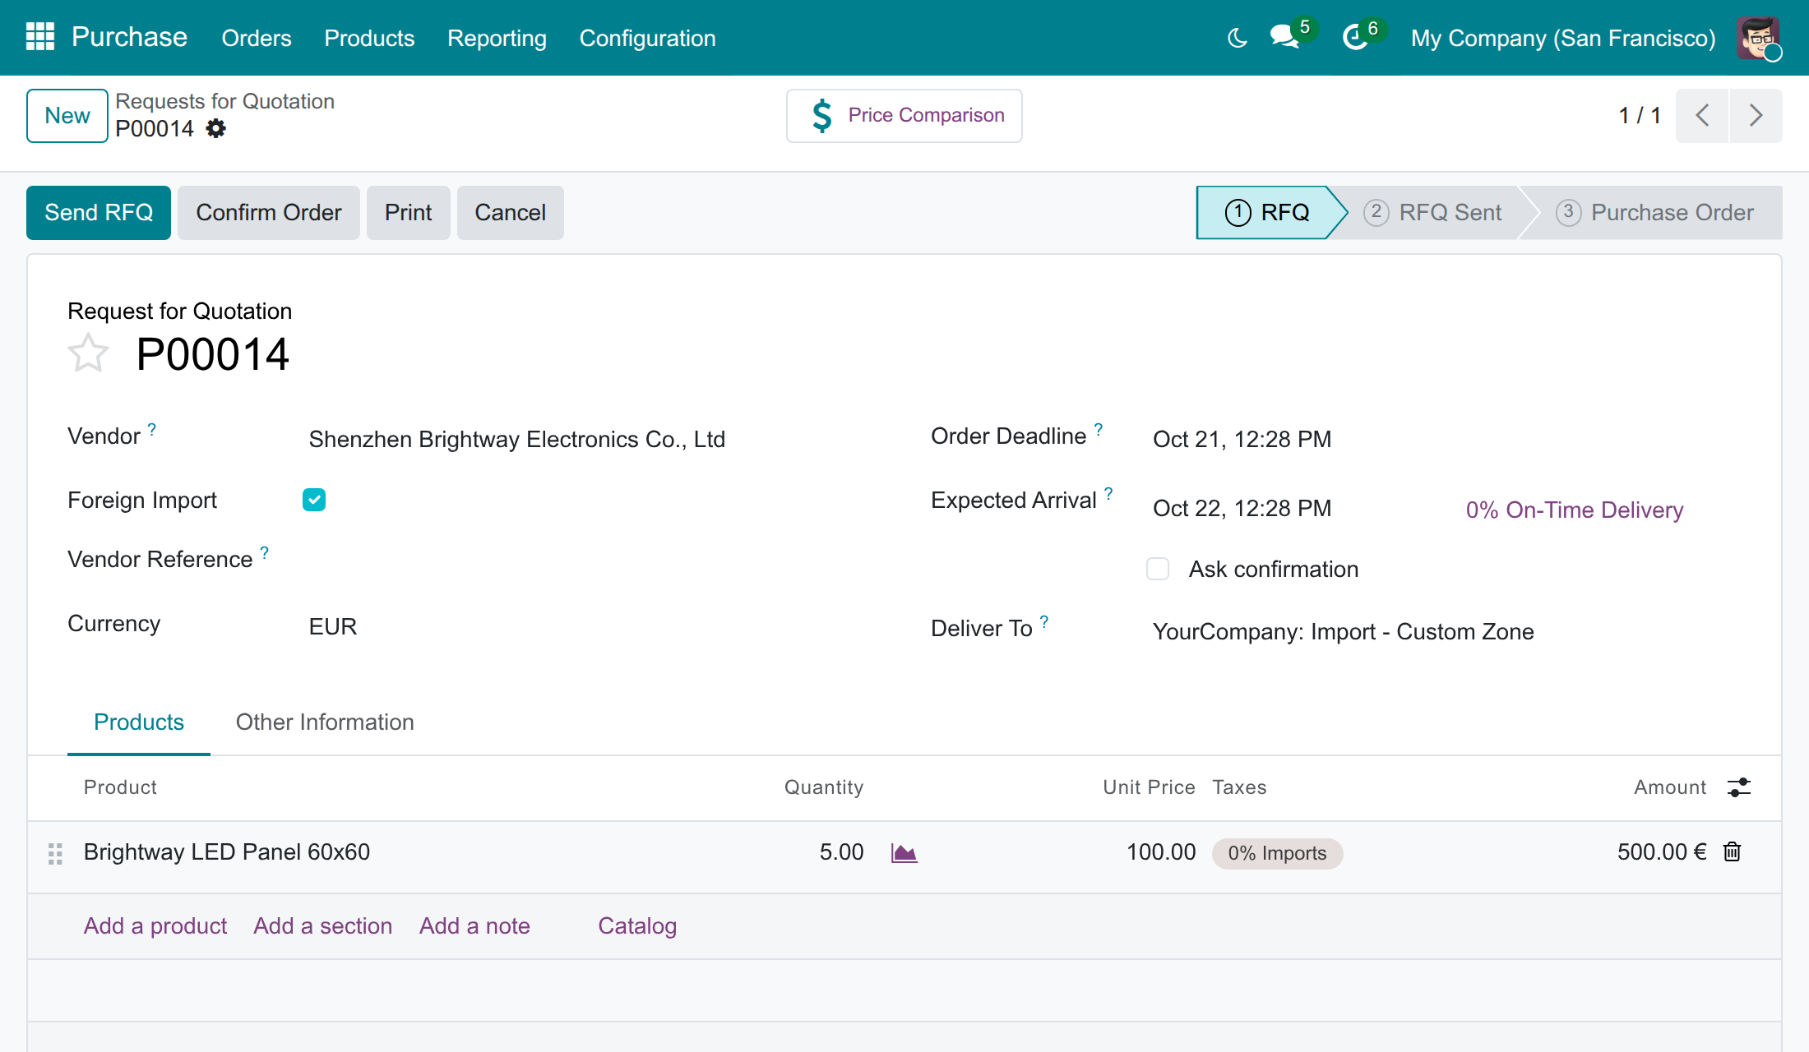This screenshot has width=1809, height=1052.
Task: Open the Products menu in top bar
Action: click(369, 38)
